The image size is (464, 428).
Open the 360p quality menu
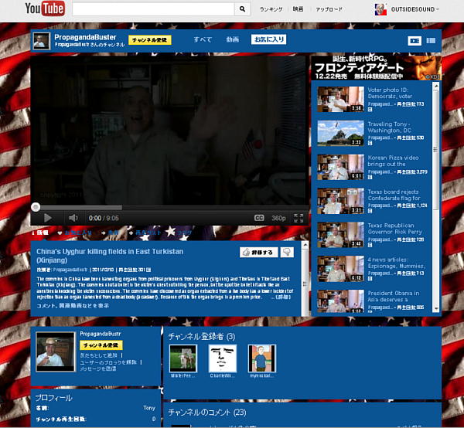tap(278, 218)
